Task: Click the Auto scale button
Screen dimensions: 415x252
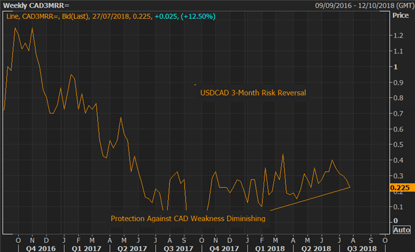Action: click(x=402, y=230)
